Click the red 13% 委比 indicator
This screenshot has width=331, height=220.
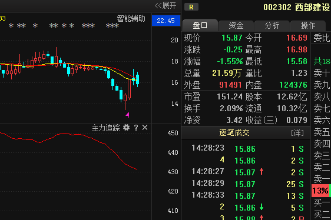tap(320, 191)
